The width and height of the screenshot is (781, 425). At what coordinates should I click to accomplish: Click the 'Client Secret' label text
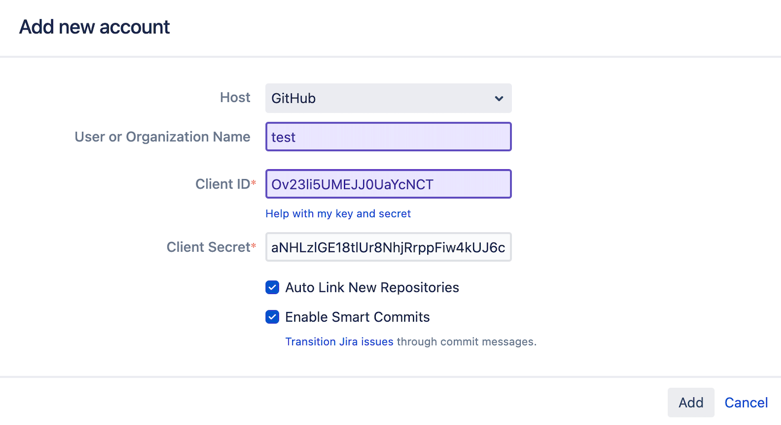tap(208, 247)
